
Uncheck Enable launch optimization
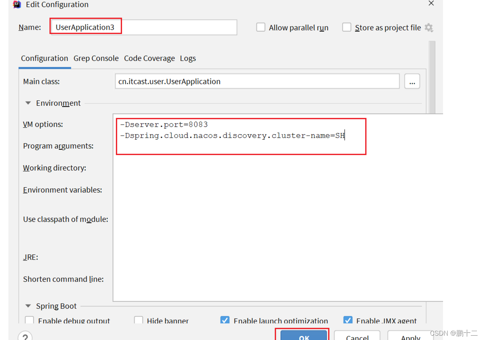click(x=225, y=320)
